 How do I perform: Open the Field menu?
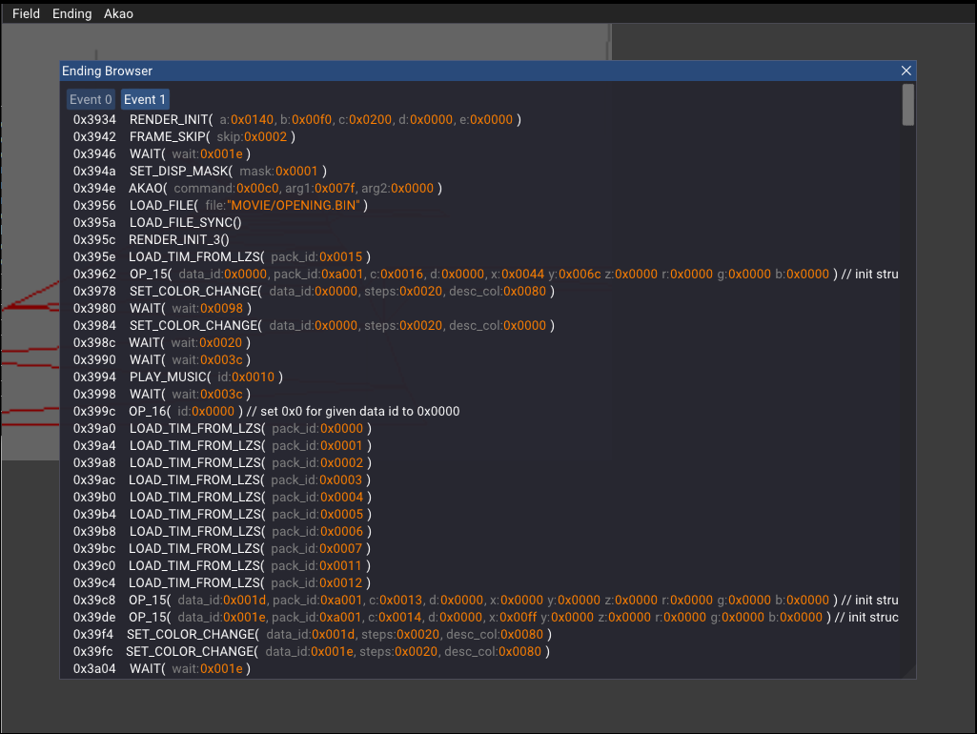pyautogui.click(x=26, y=13)
